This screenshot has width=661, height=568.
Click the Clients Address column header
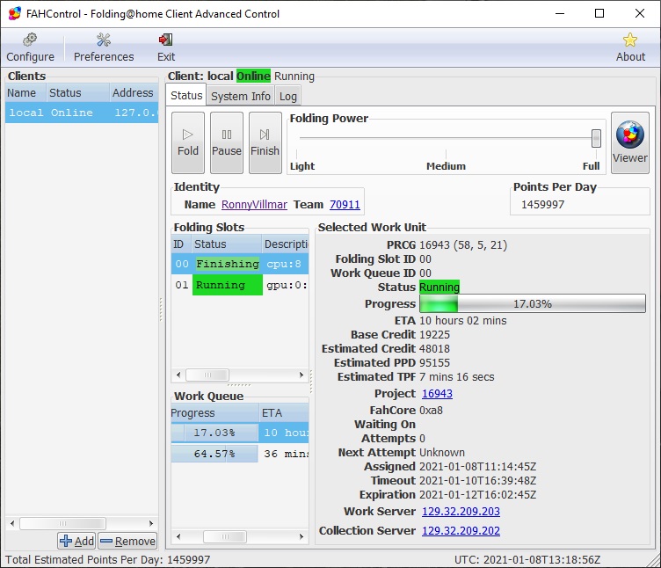coord(134,93)
